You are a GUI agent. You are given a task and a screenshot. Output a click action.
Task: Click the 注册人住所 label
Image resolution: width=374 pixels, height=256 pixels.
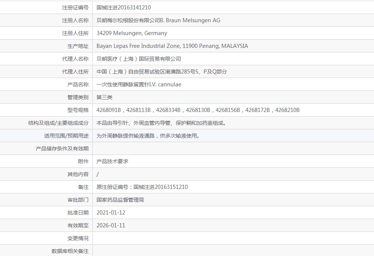click(75, 33)
